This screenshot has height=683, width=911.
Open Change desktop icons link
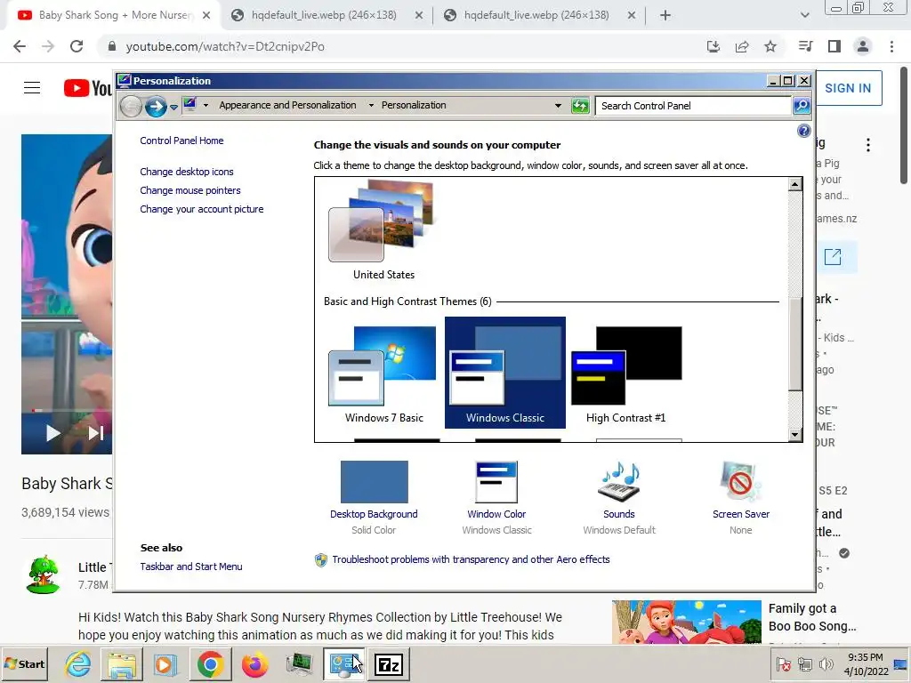click(x=187, y=172)
